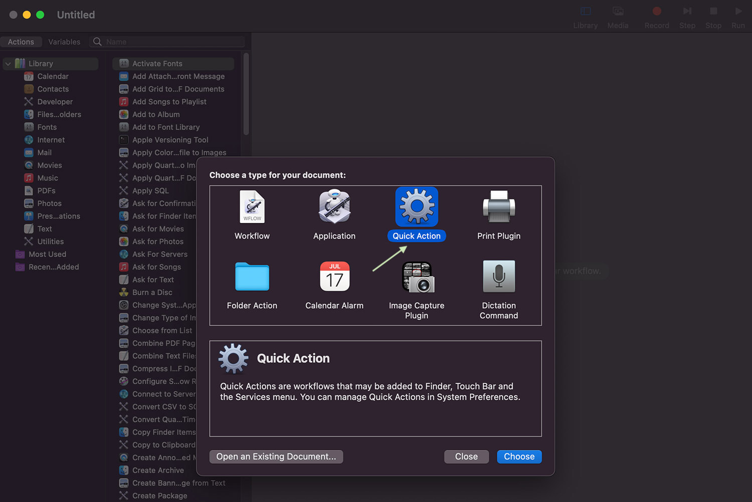The height and width of the screenshot is (502, 752).
Task: Select the Add to Font Library action
Action: click(173, 127)
